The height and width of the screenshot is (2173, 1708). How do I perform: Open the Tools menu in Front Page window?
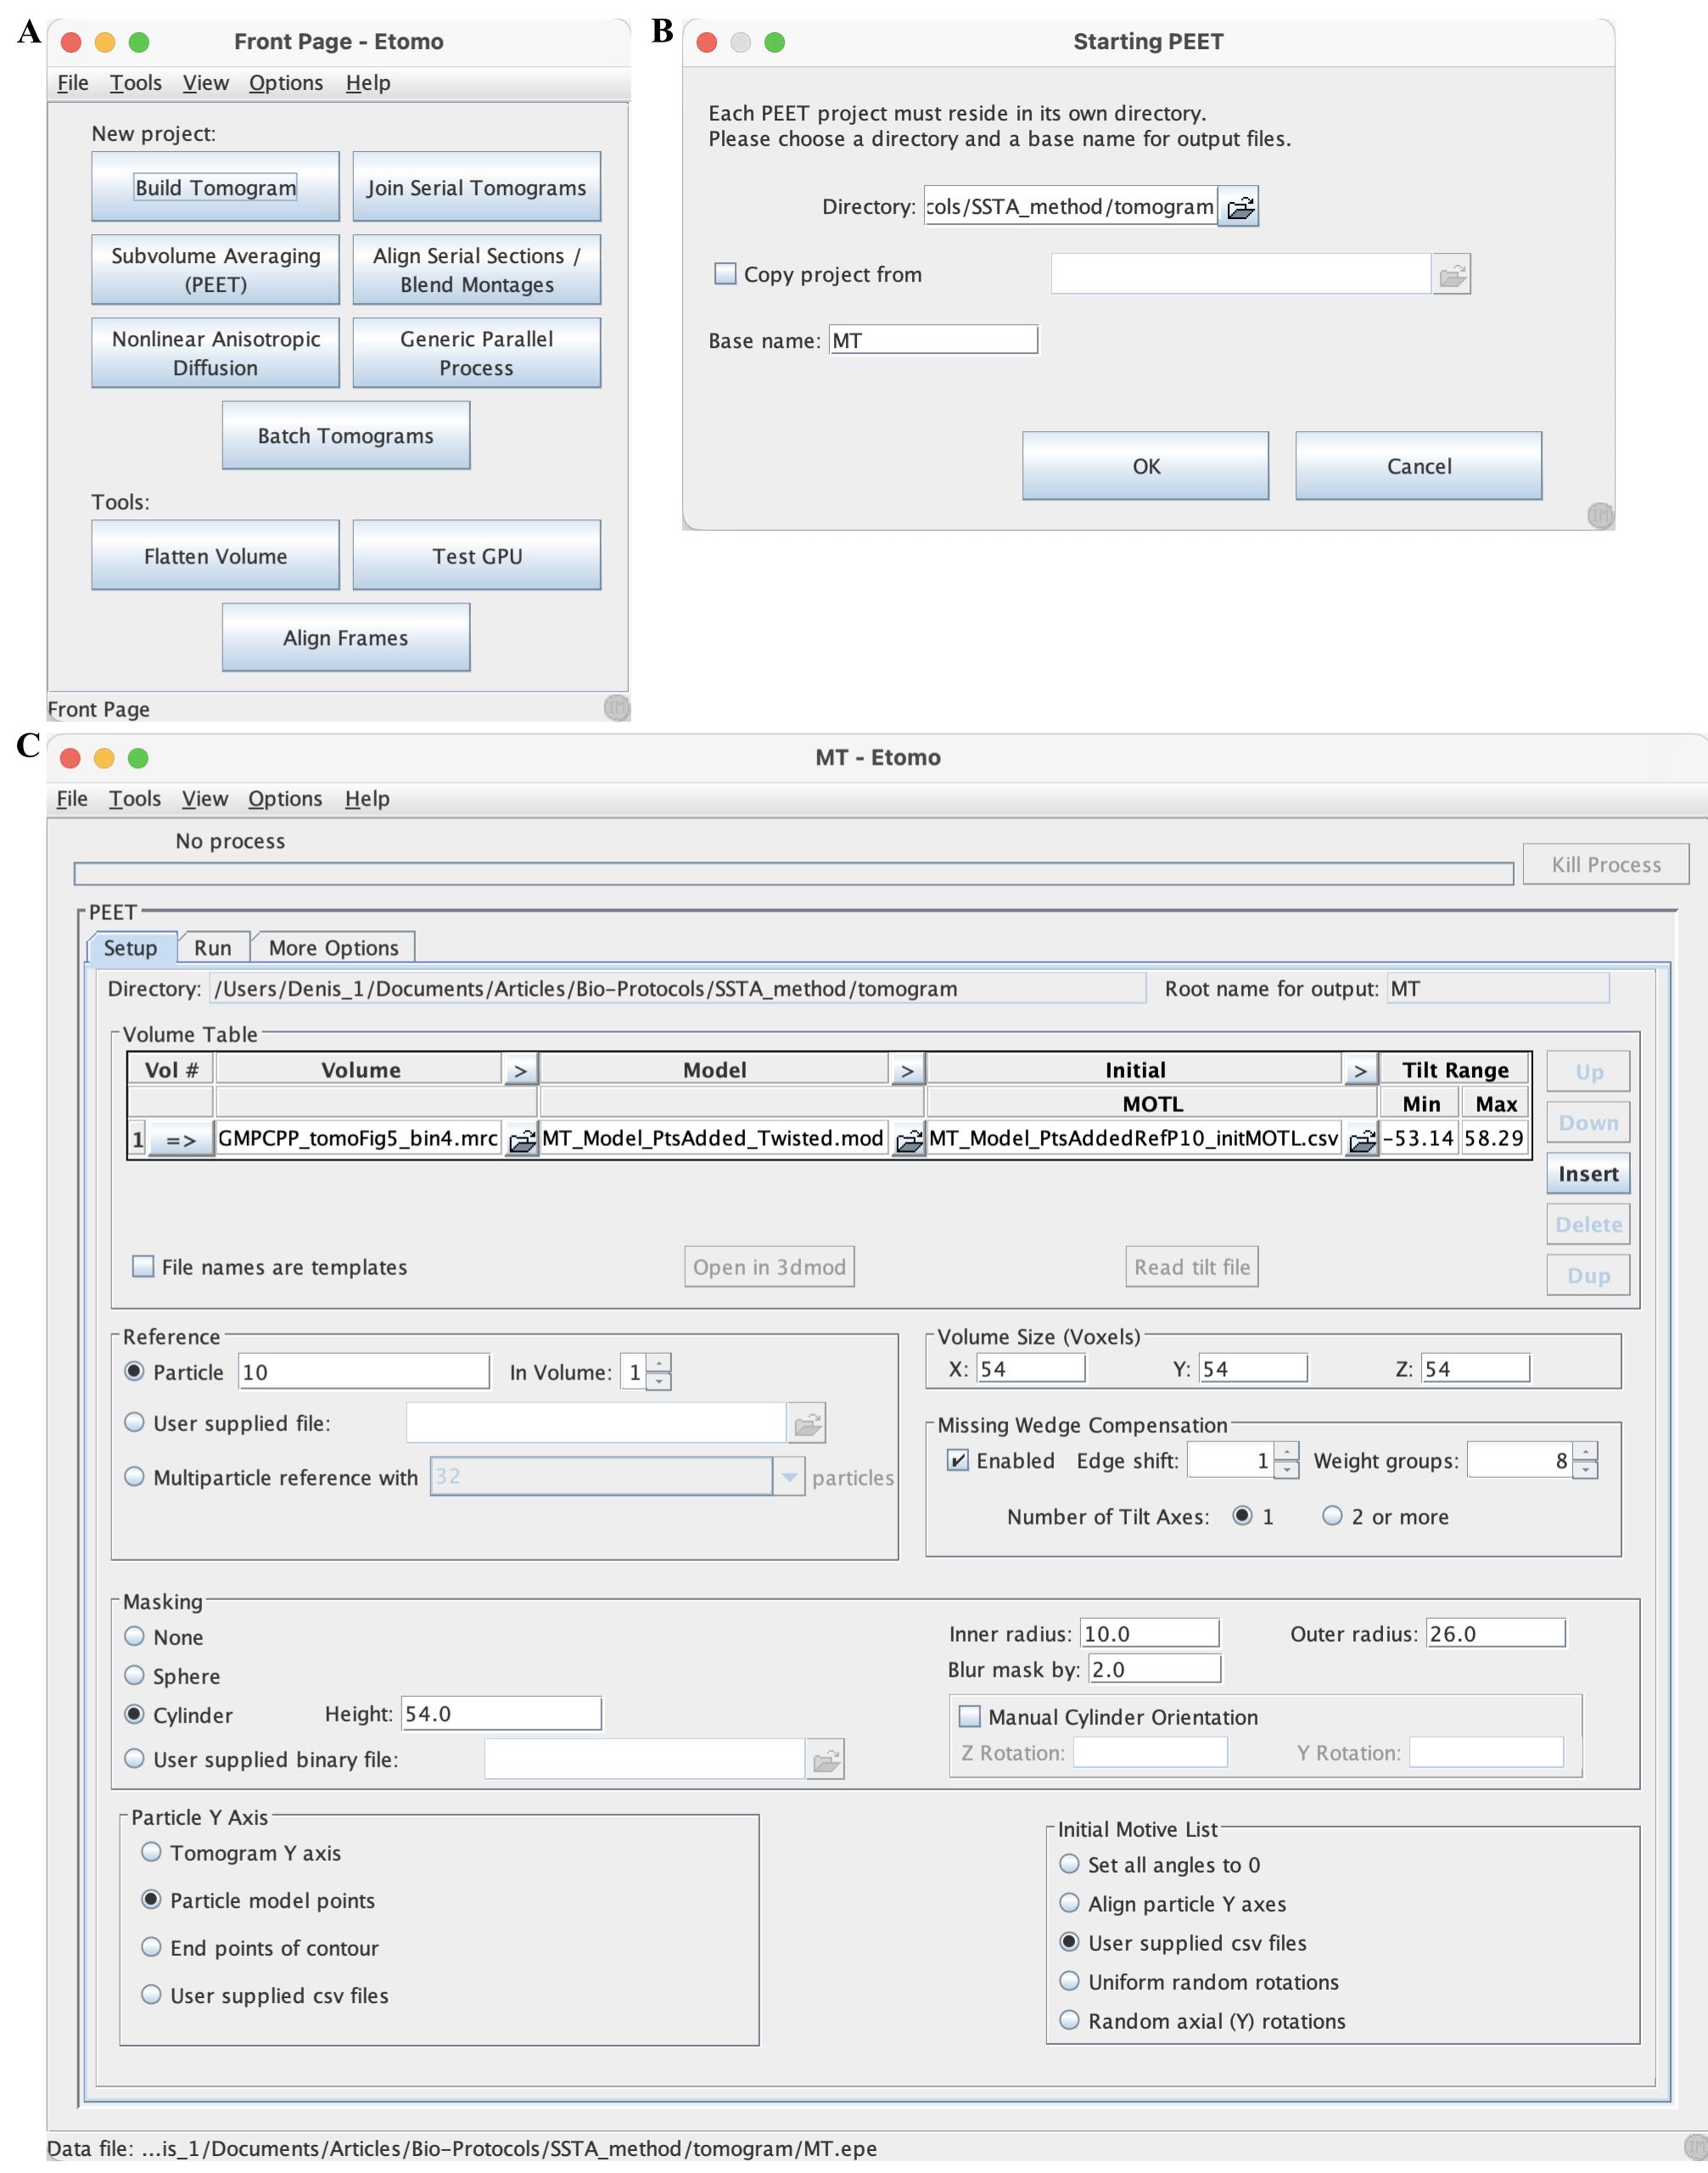136,83
